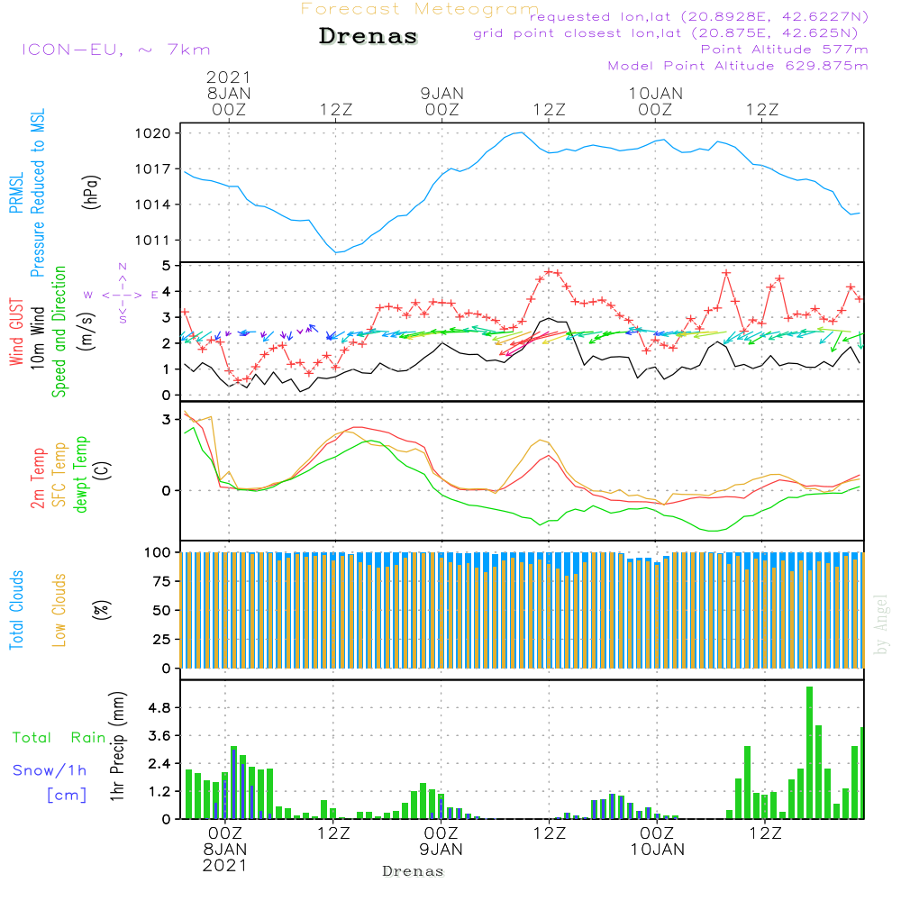This screenshot has height=901, width=901.
Task: Click the orange 'SFC Temp' label
Action: pyautogui.click(x=59, y=475)
